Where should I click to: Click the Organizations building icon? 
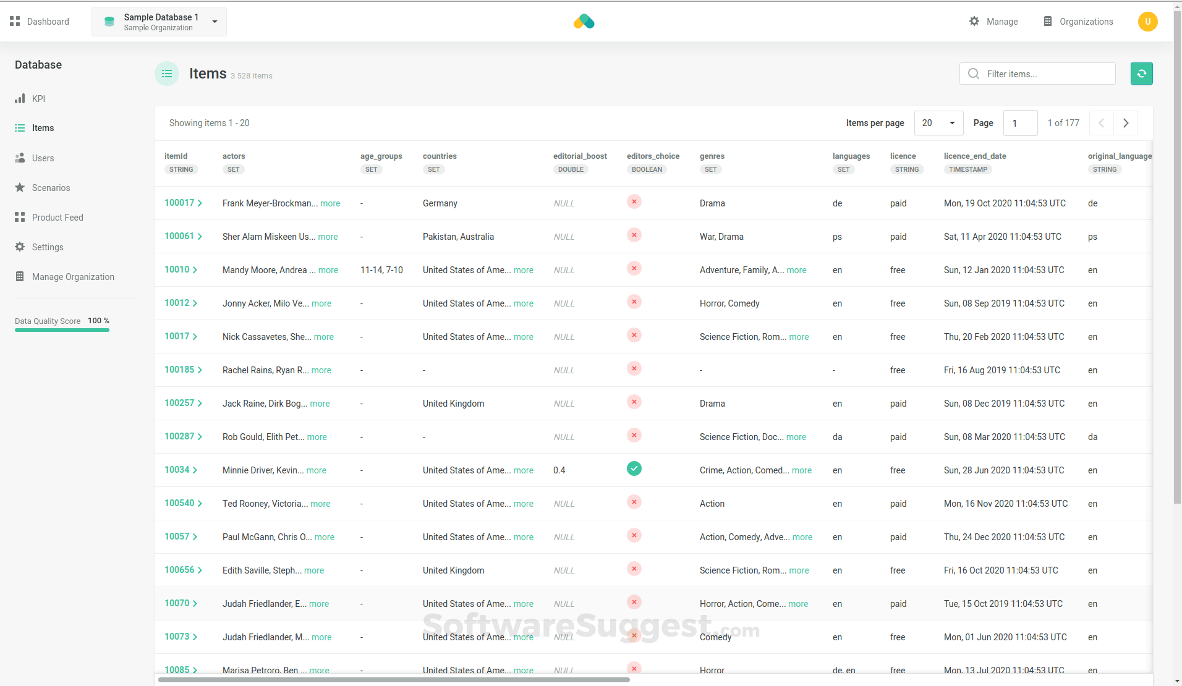[x=1047, y=22]
